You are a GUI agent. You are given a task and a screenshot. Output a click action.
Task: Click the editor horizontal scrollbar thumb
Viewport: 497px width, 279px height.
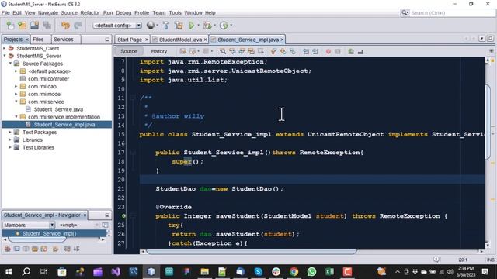tap(252, 251)
